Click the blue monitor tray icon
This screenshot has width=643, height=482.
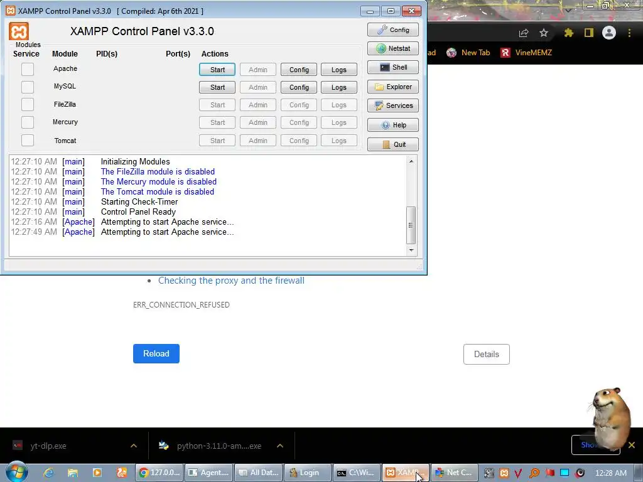point(565,473)
